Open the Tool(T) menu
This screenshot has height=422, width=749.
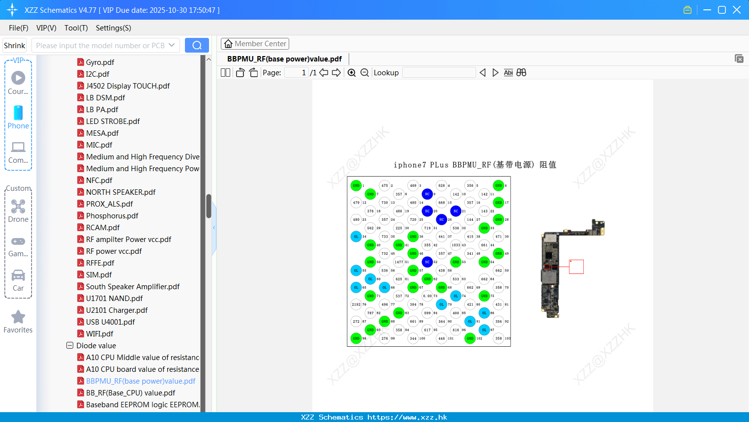pos(76,28)
